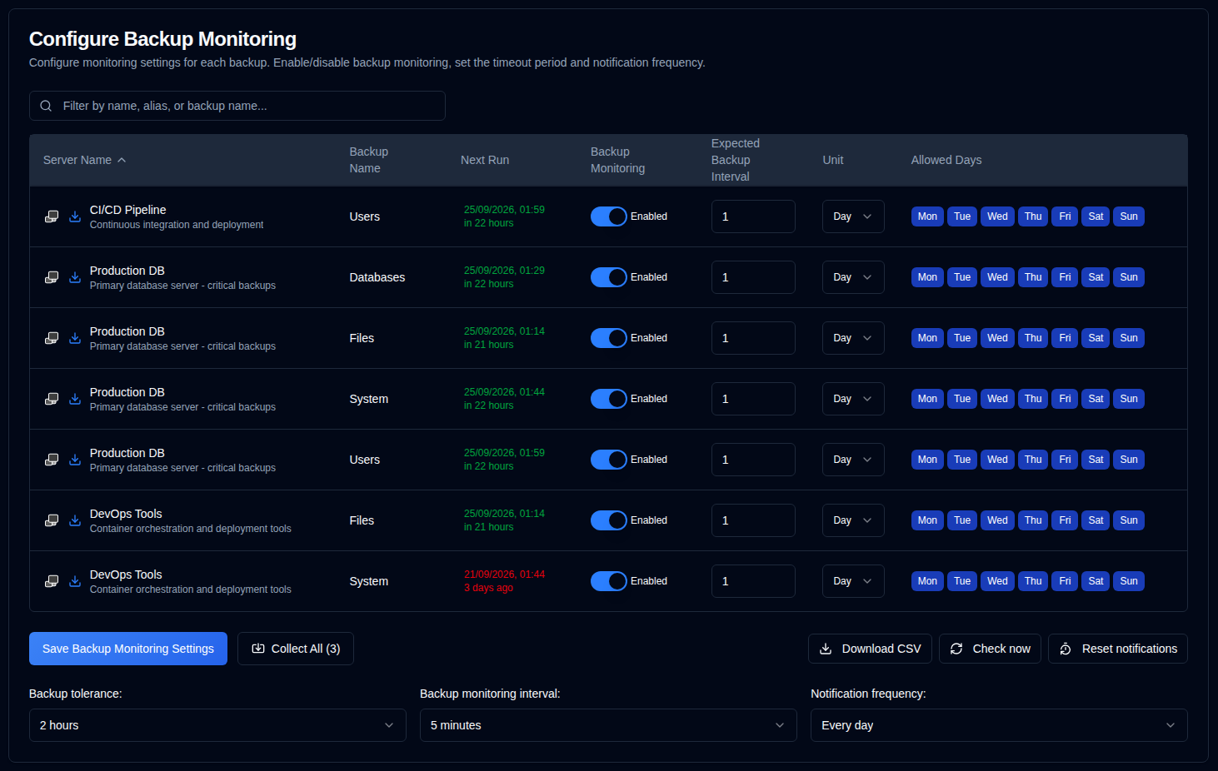
Task: Open Unit dropdown in CI/CD Pipeline row
Action: click(x=853, y=216)
